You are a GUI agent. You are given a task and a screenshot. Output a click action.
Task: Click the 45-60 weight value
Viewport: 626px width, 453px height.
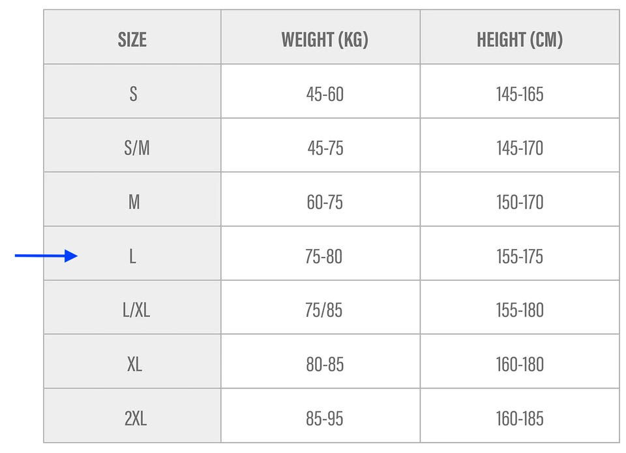point(325,94)
